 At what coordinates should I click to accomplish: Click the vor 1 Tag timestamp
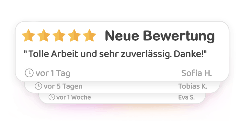53,73
